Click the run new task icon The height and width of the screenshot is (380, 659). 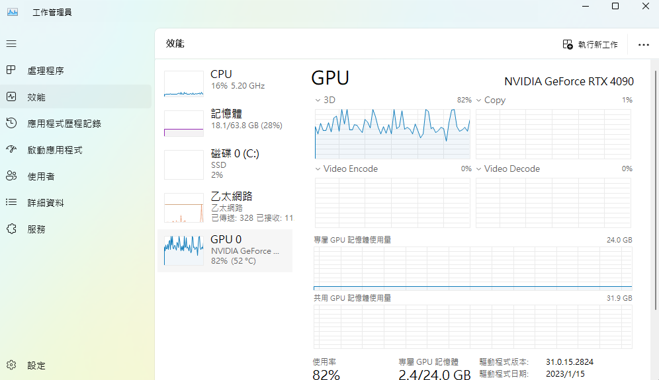[x=568, y=44]
